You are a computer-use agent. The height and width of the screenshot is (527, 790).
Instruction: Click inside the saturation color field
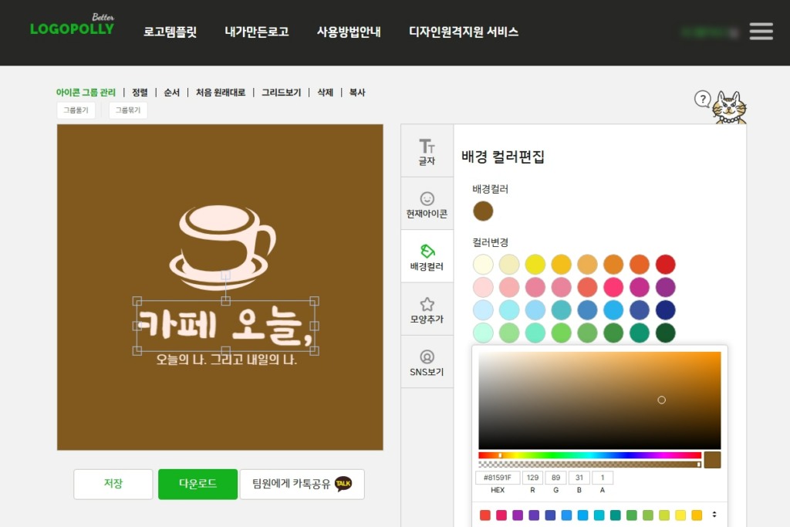pos(599,400)
